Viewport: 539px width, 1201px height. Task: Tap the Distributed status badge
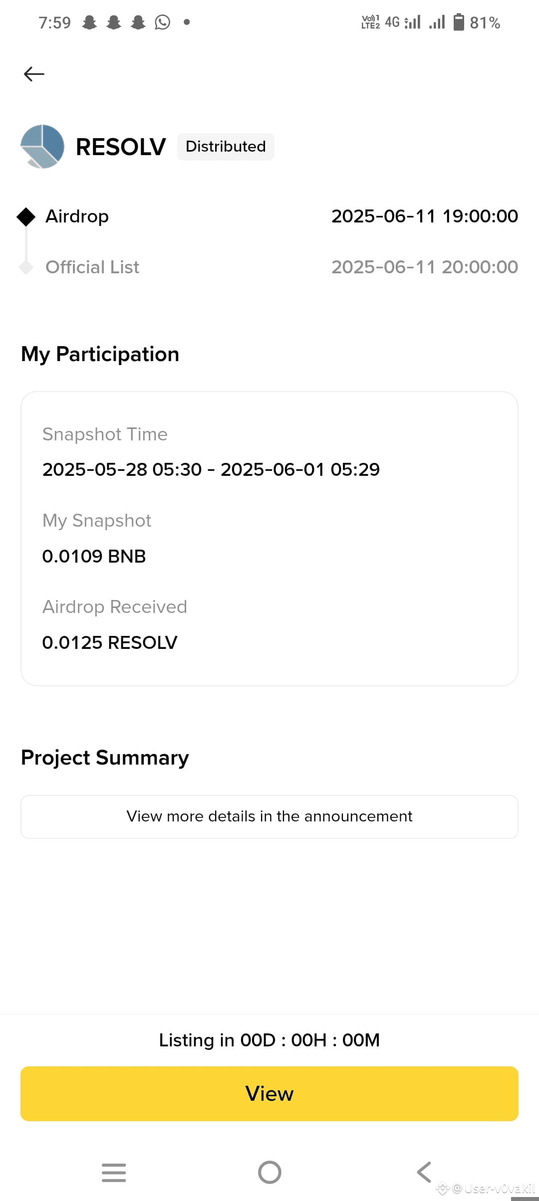226,147
